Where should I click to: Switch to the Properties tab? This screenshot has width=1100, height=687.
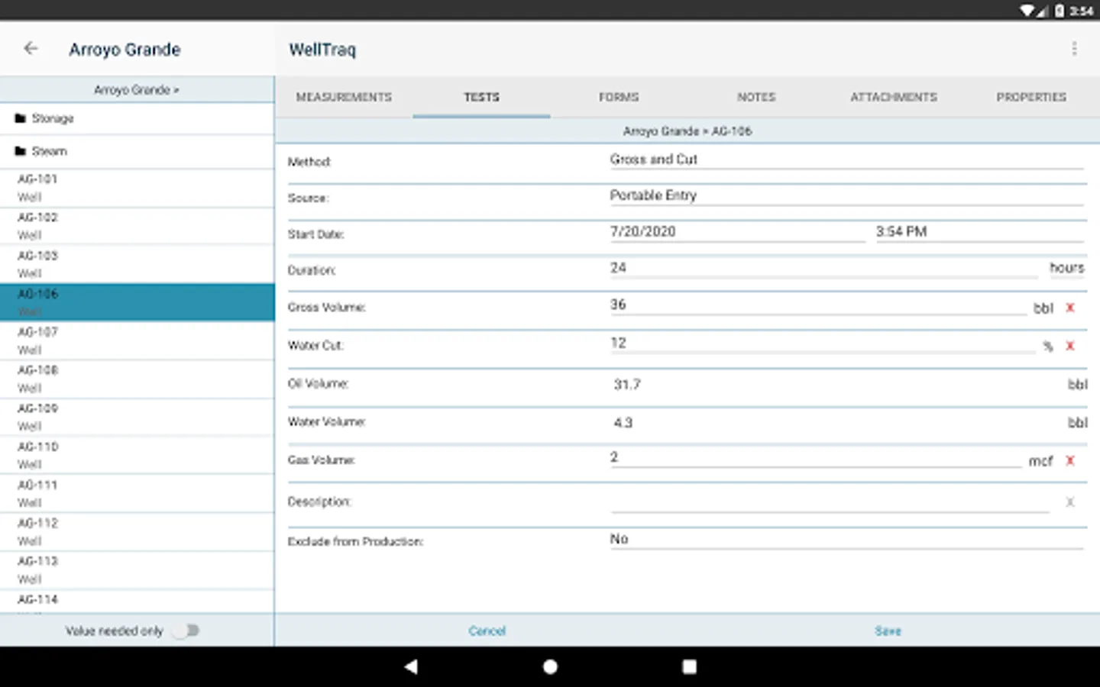(x=1031, y=97)
